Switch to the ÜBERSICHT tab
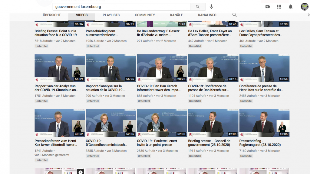The width and height of the screenshot is (310, 174). tap(52, 15)
